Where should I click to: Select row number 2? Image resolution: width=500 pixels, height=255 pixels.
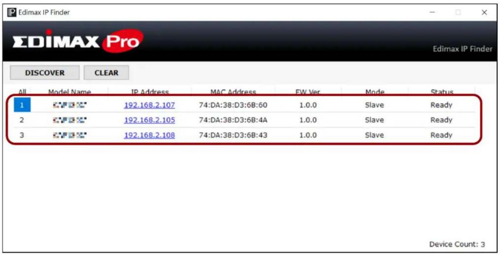[21, 120]
